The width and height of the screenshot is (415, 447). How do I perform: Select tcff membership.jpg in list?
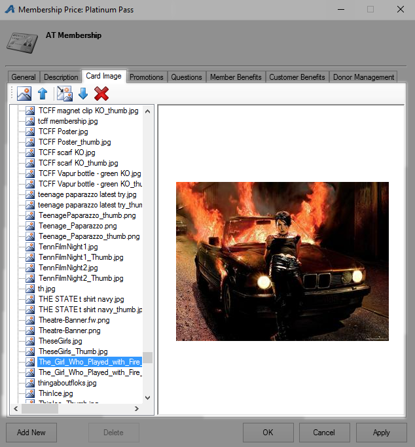68,121
